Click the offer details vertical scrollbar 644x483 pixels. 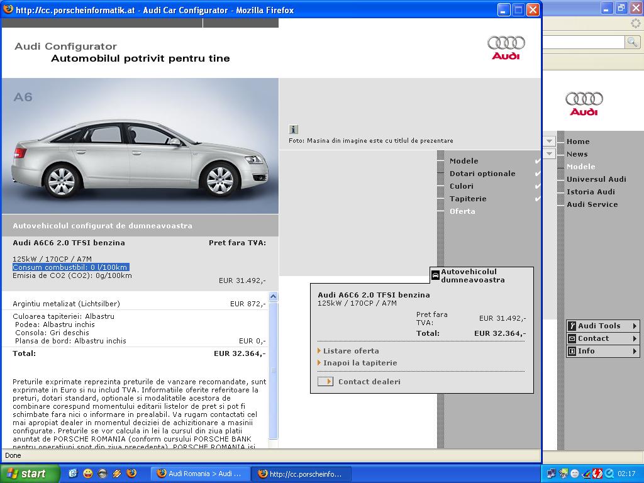[x=273, y=371]
